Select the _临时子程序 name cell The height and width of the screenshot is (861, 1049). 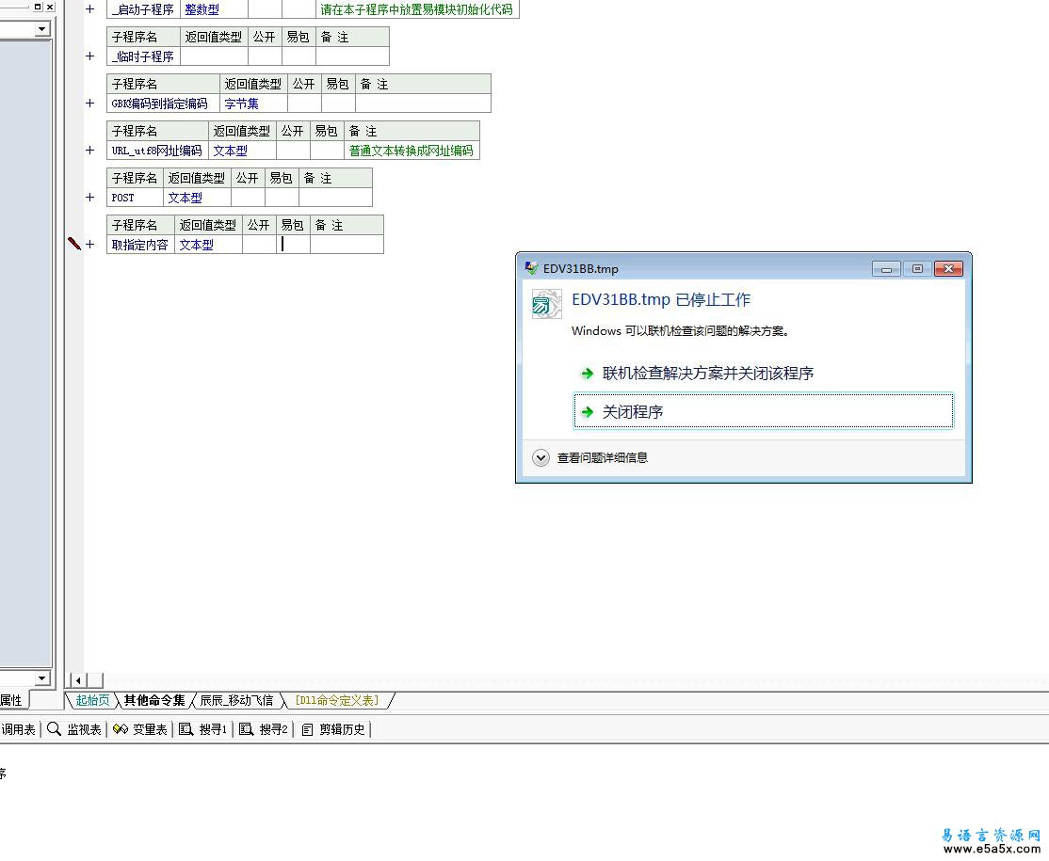point(143,56)
